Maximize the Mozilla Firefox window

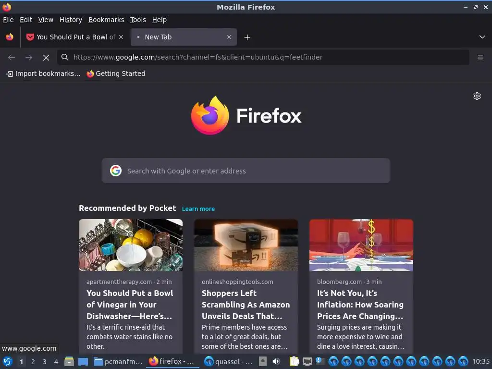click(x=476, y=7)
